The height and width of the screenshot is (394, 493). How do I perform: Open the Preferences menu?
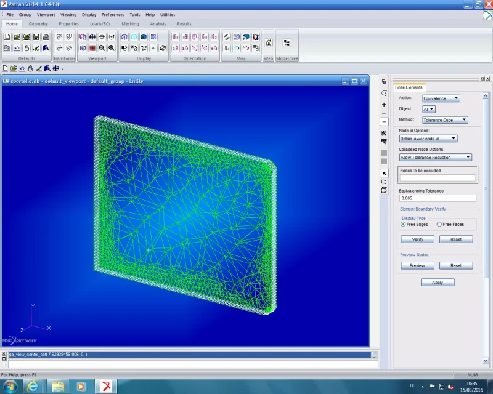click(x=113, y=14)
